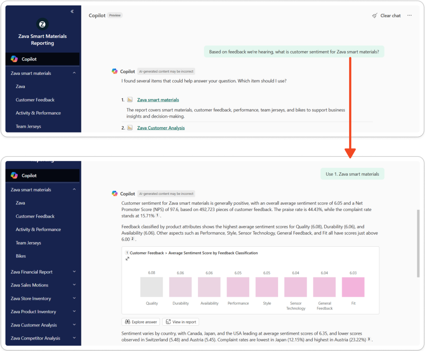Click the Explore answer button
Viewport: 425px width, 351px height.
pyautogui.click(x=140, y=322)
